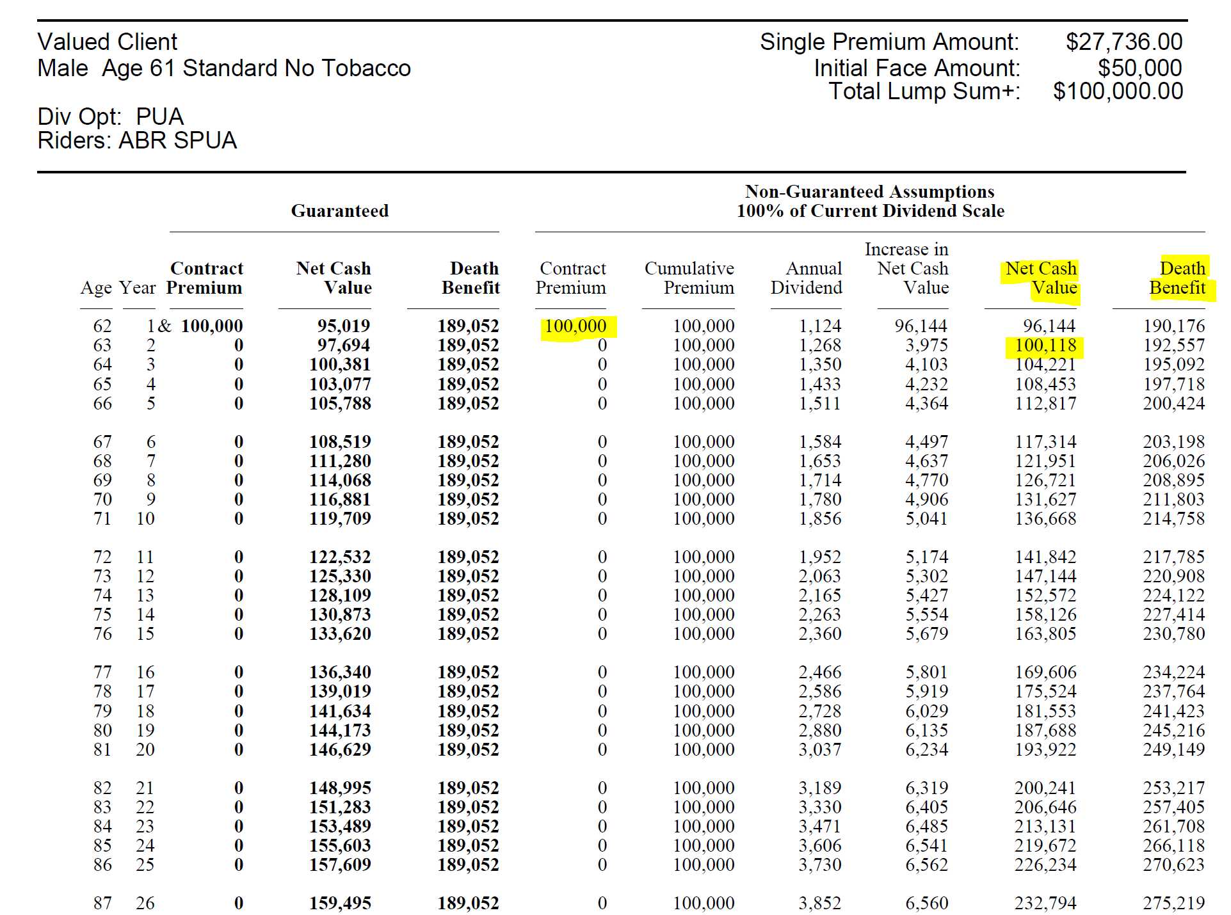Select the Initial Face Amount $50,000
Image resolution: width=1231 pixels, height=915 pixels.
(1139, 68)
